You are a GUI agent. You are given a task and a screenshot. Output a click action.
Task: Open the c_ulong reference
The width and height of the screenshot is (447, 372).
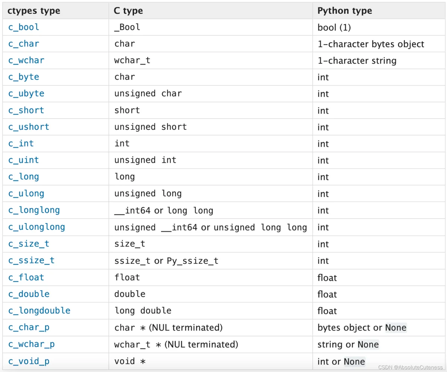[26, 194]
